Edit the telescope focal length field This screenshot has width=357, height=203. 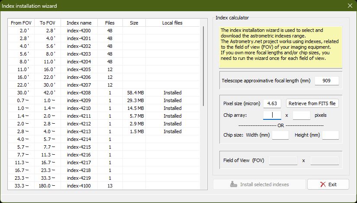coord(327,81)
